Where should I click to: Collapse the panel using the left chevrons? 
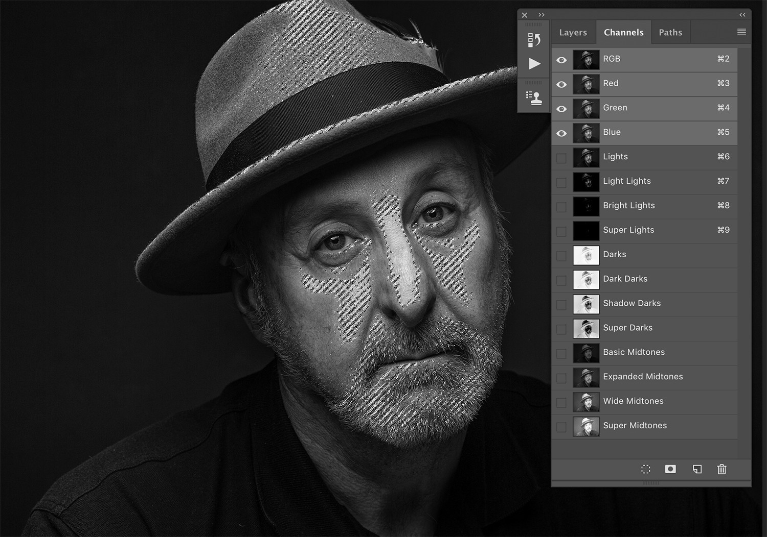(742, 15)
